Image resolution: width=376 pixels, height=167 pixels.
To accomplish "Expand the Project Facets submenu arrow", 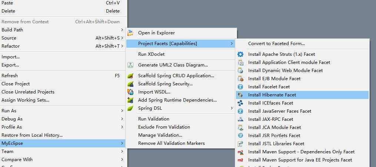I will [x=232, y=43].
